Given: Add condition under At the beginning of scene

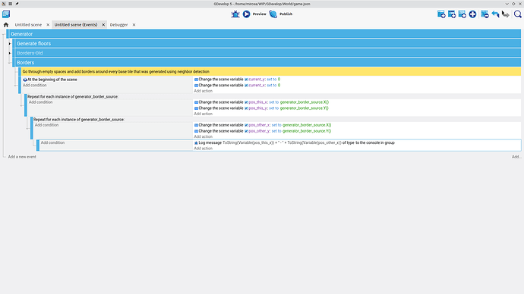Looking at the screenshot, I should (x=35, y=86).
